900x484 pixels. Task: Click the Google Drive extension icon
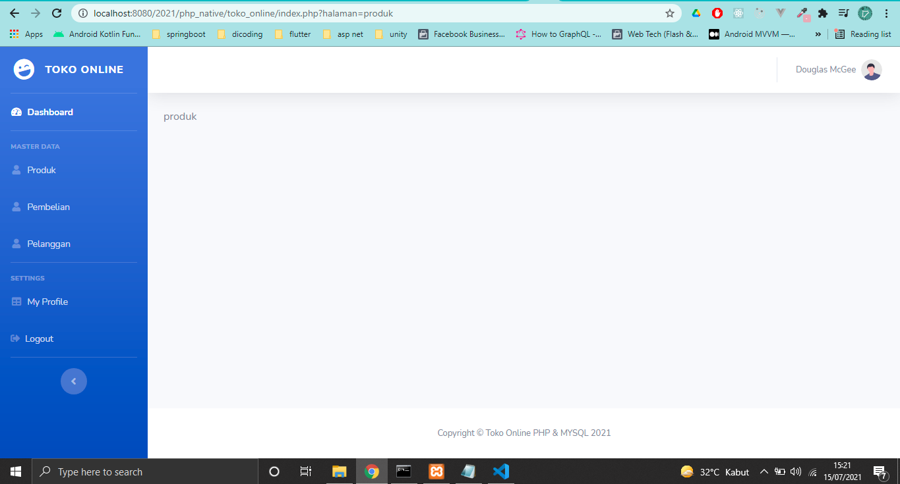pyautogui.click(x=696, y=13)
